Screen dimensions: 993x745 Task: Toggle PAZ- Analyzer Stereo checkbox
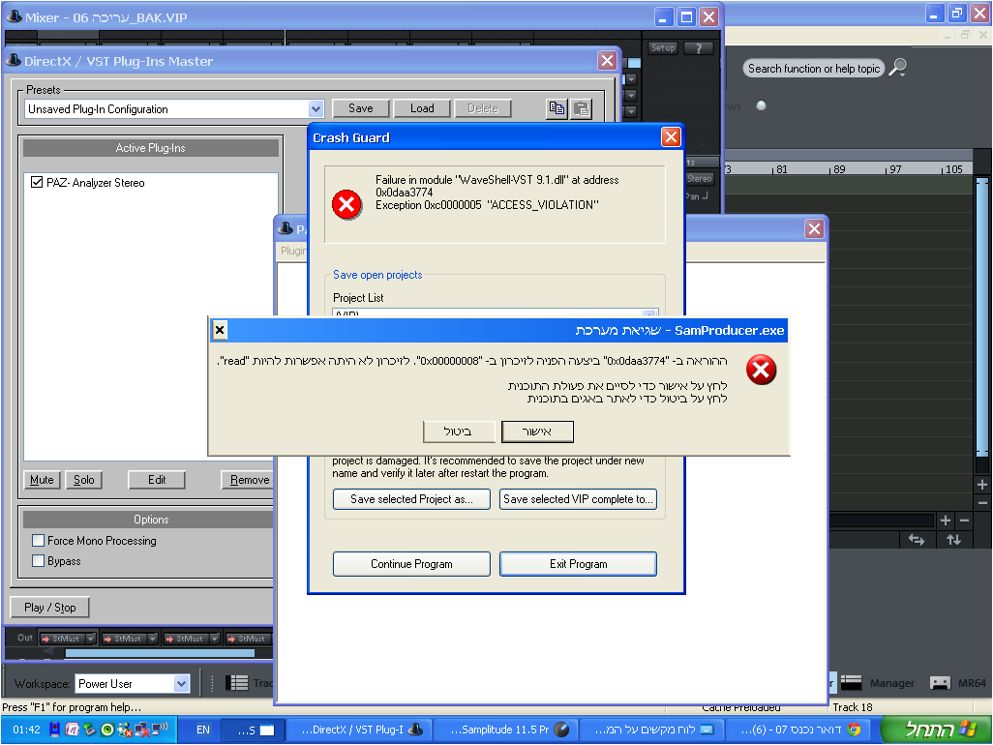(37, 182)
